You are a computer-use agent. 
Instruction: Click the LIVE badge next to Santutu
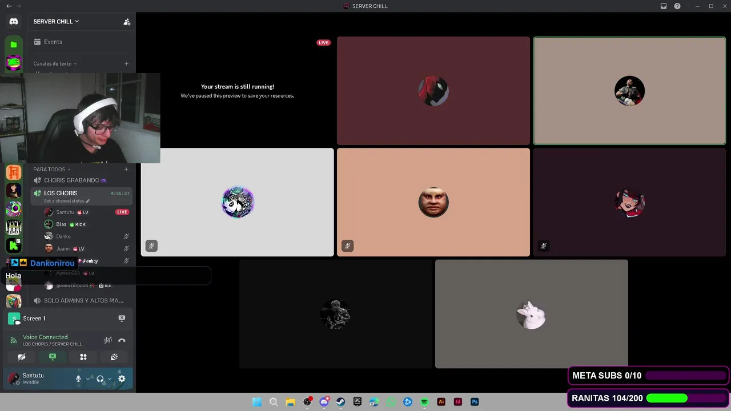122,212
